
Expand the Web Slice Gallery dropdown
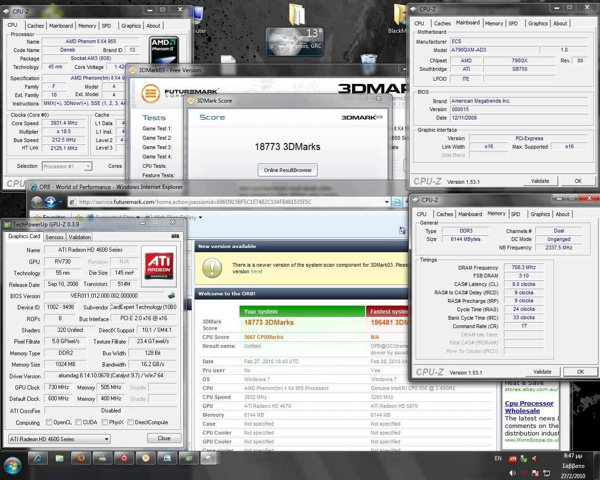tap(200, 217)
